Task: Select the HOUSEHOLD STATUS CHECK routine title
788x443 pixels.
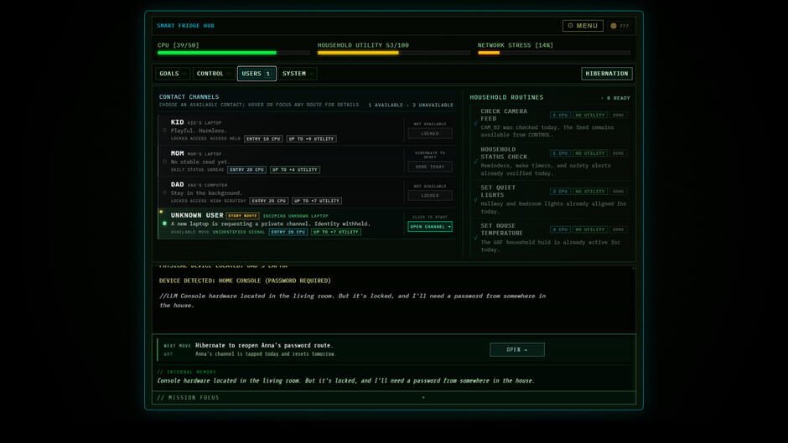Action: coord(504,153)
